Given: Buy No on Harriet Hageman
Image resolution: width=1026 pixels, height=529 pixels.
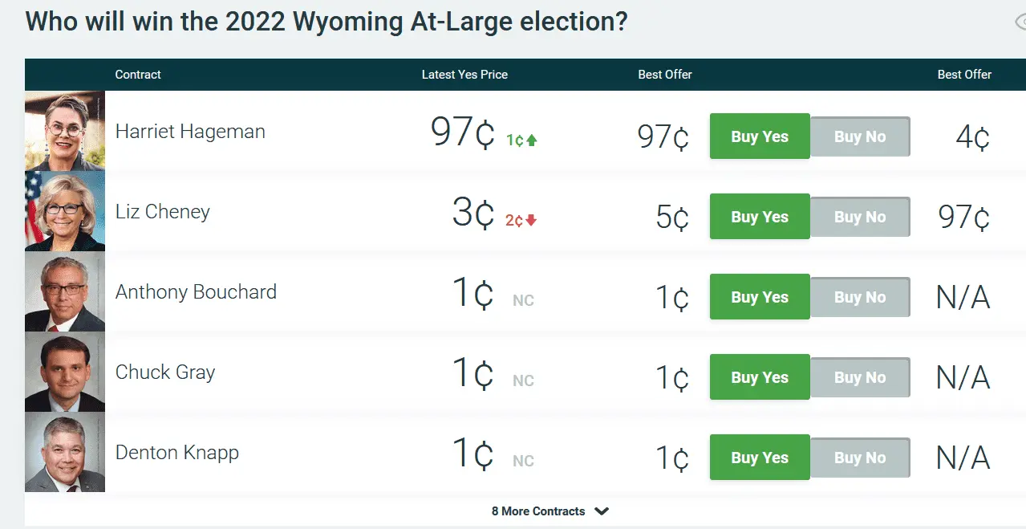Looking at the screenshot, I should (860, 136).
